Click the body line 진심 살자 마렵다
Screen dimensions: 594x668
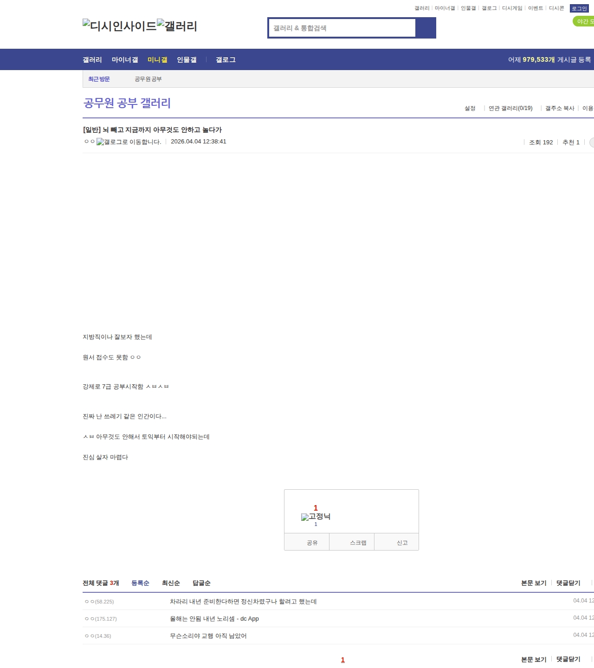[x=105, y=457]
